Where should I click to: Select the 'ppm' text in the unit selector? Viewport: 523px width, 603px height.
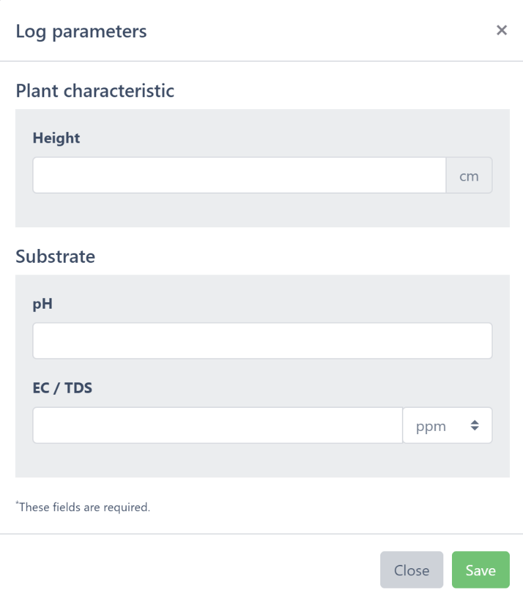431,426
